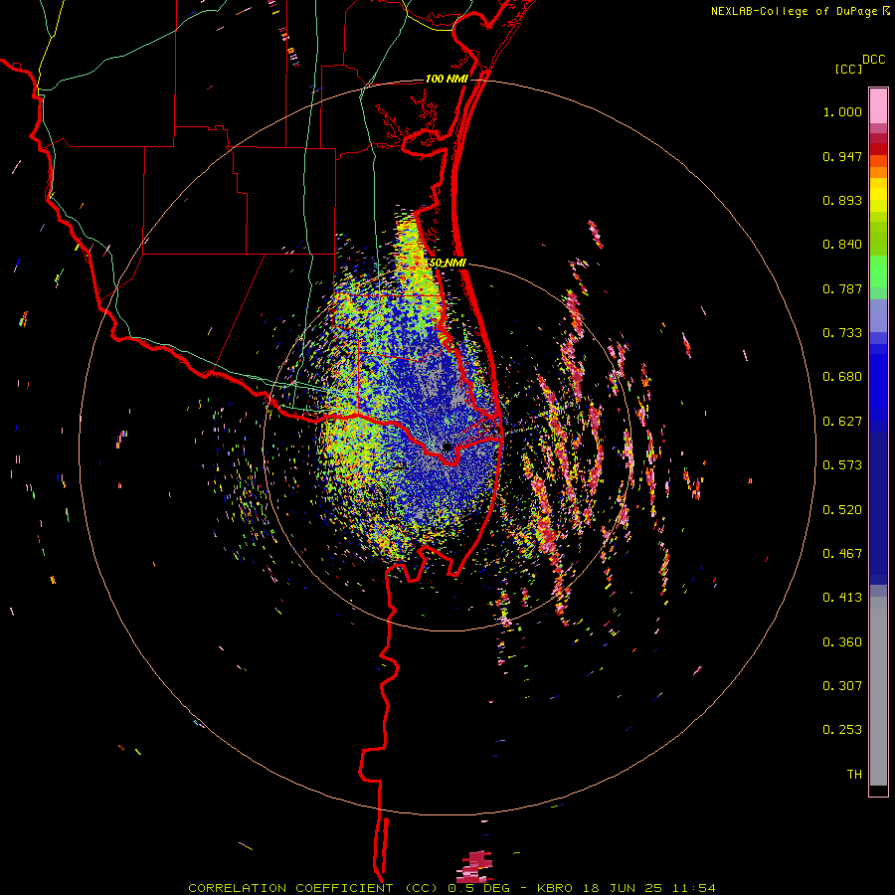895x895 pixels.
Task: Click the large pink-red echo blob above the caption
Action: pyautogui.click(x=475, y=866)
